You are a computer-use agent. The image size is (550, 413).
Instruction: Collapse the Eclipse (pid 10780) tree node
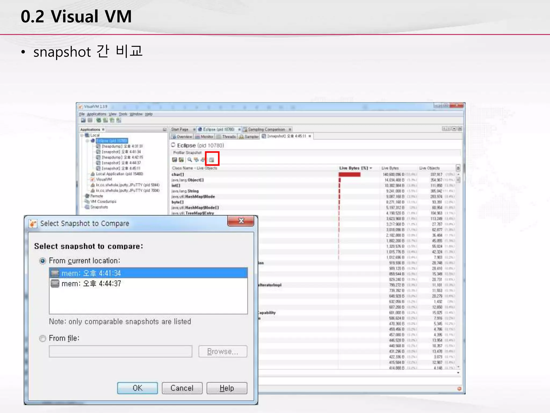(x=87, y=141)
